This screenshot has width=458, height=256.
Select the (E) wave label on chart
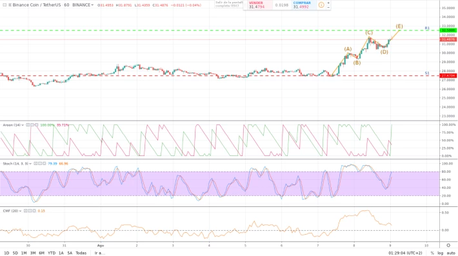click(x=399, y=26)
